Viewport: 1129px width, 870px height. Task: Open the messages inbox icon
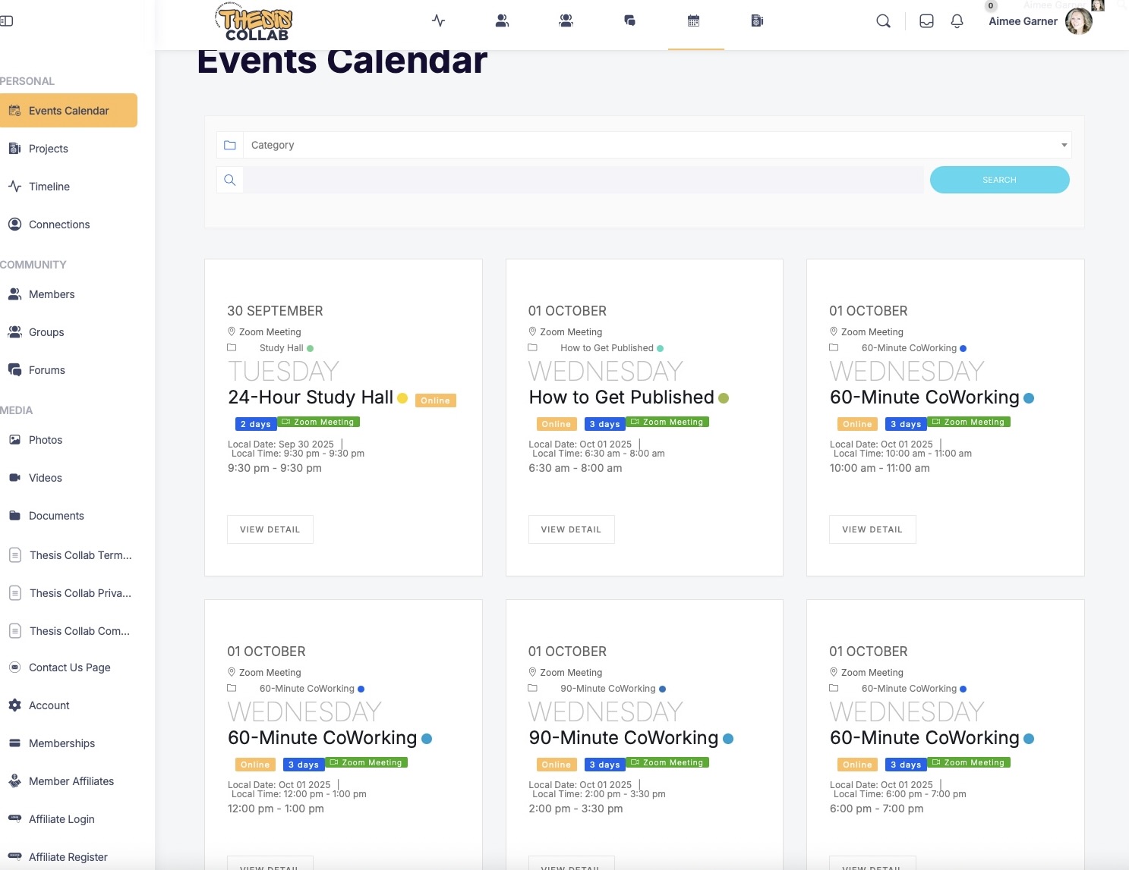pos(926,21)
